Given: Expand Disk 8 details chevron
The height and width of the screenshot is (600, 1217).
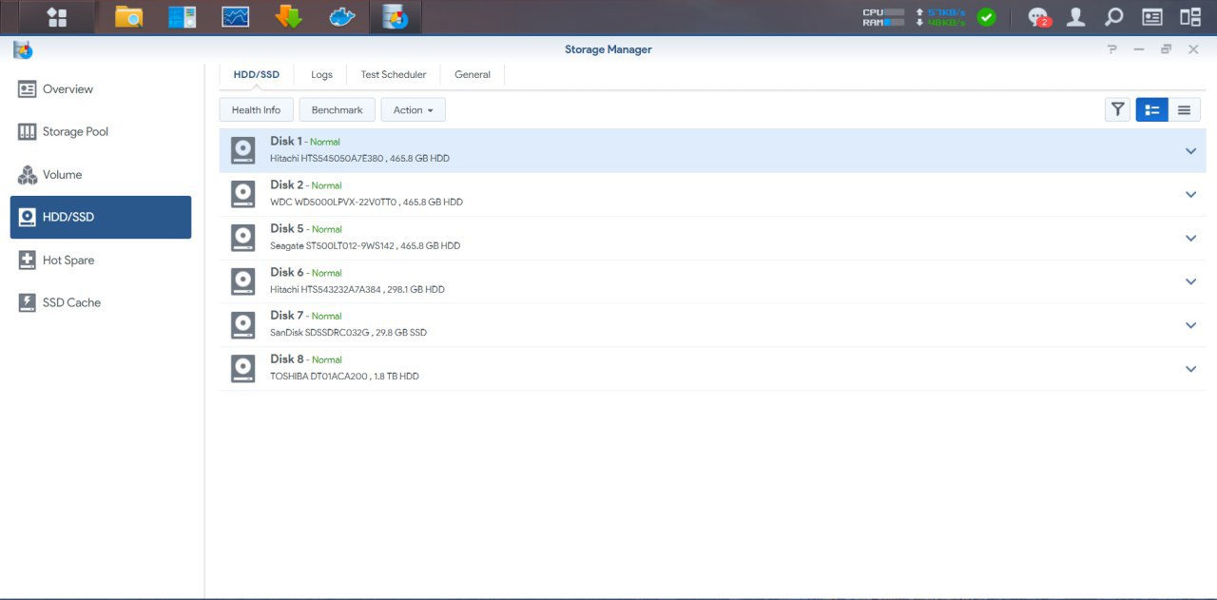Looking at the screenshot, I should point(1190,369).
